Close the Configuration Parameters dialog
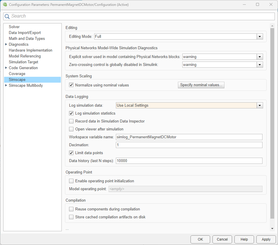Image resolution: width=278 pixels, height=245 pixels. click(271, 5)
